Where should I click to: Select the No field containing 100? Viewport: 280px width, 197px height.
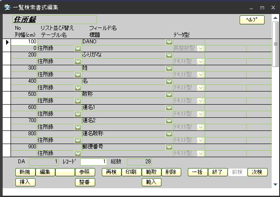(x=24, y=42)
